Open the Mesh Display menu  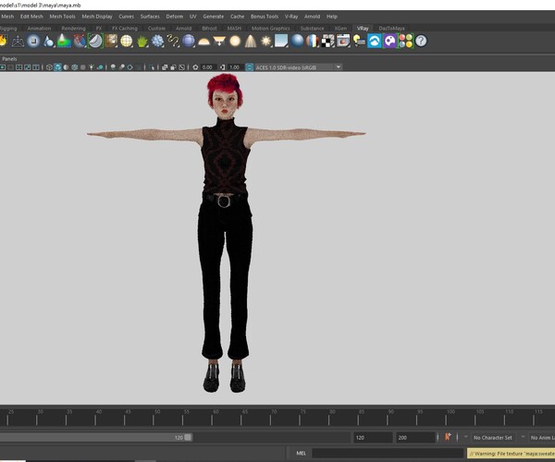tap(97, 17)
